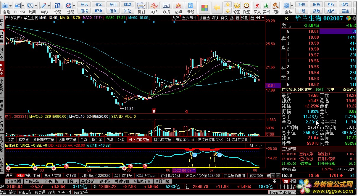Toggle 叠 overlay mode

(x=232, y=18)
